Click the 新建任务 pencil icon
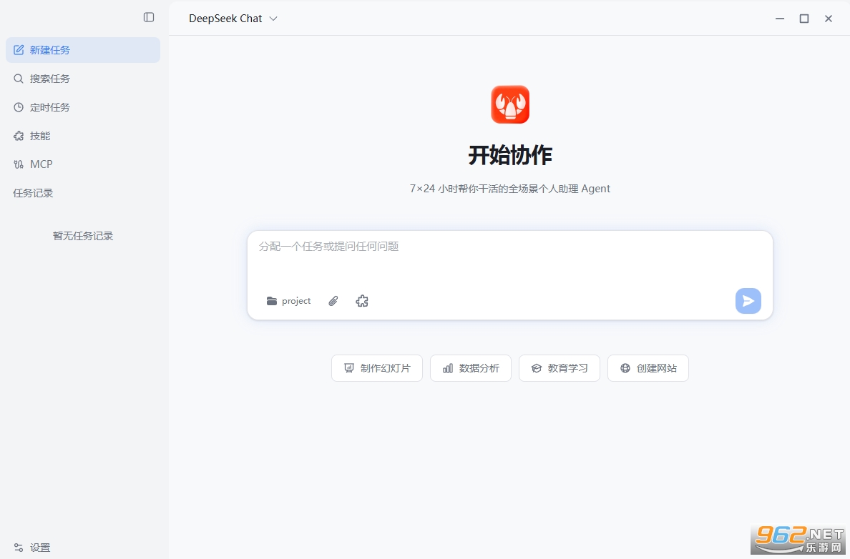 (x=19, y=50)
